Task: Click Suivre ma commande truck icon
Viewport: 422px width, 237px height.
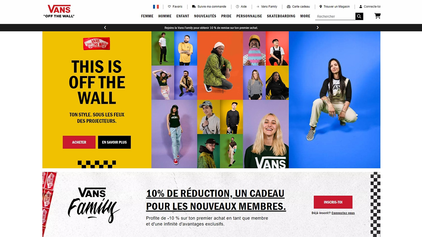Action: (194, 7)
